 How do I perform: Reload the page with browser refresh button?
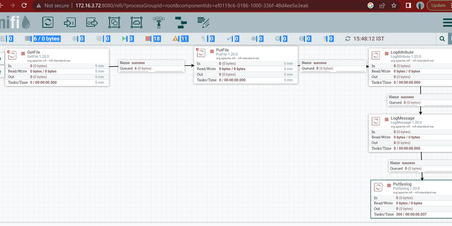(x=24, y=5)
